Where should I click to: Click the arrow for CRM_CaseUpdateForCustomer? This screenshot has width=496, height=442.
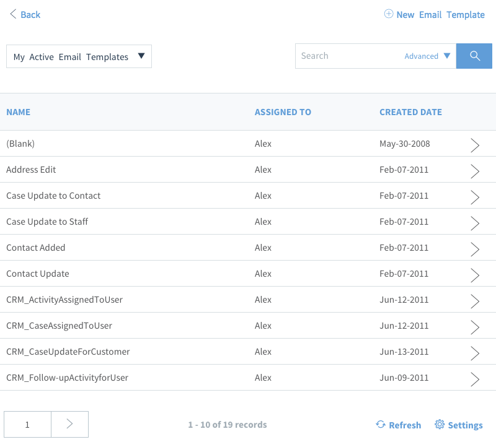click(x=475, y=353)
